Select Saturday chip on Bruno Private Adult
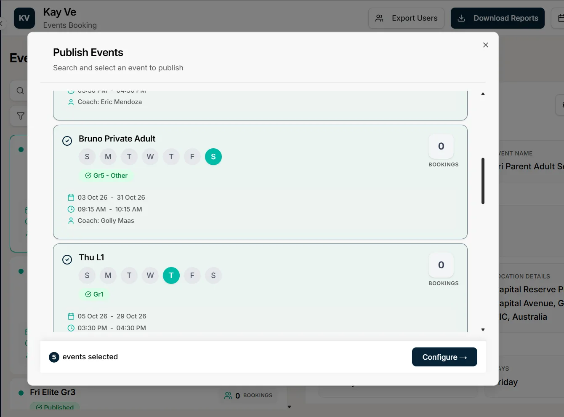 (213, 157)
